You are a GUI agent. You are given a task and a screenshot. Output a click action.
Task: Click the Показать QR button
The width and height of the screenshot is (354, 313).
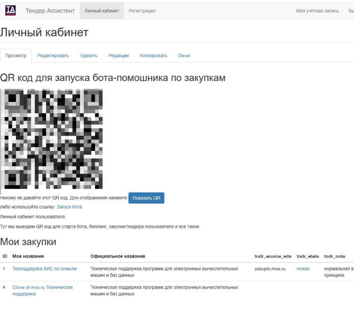pos(146,198)
